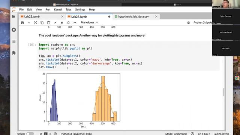Open the File menu

(21, 9)
